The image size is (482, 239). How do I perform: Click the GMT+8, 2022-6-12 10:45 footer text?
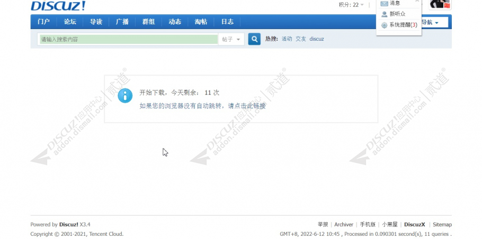click(309, 234)
